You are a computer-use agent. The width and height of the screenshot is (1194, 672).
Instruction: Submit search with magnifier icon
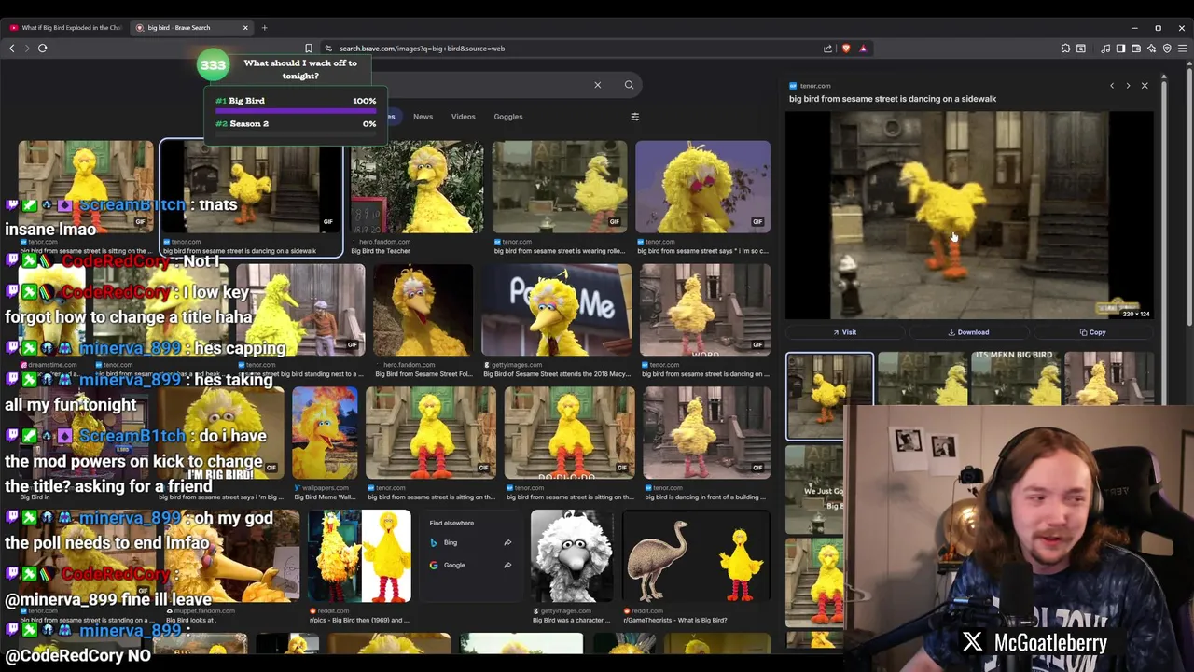point(629,85)
